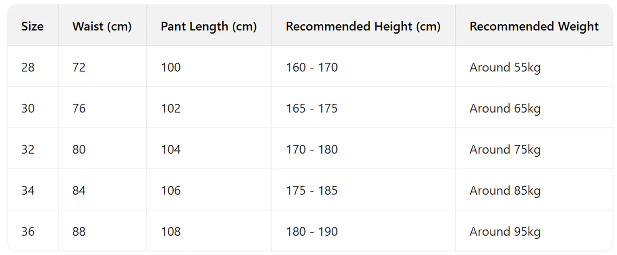
Task: Click the waist value 88
Action: pyautogui.click(x=79, y=232)
